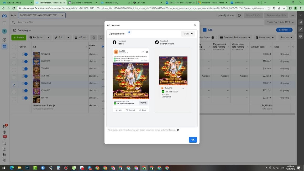Click the info icon below ad preview
304x171 pixels.
pyautogui.click(x=177, y=130)
